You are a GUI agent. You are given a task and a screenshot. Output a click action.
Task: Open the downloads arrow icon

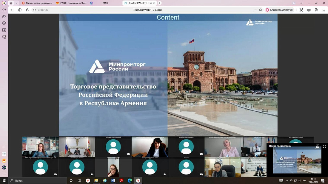click(324, 10)
